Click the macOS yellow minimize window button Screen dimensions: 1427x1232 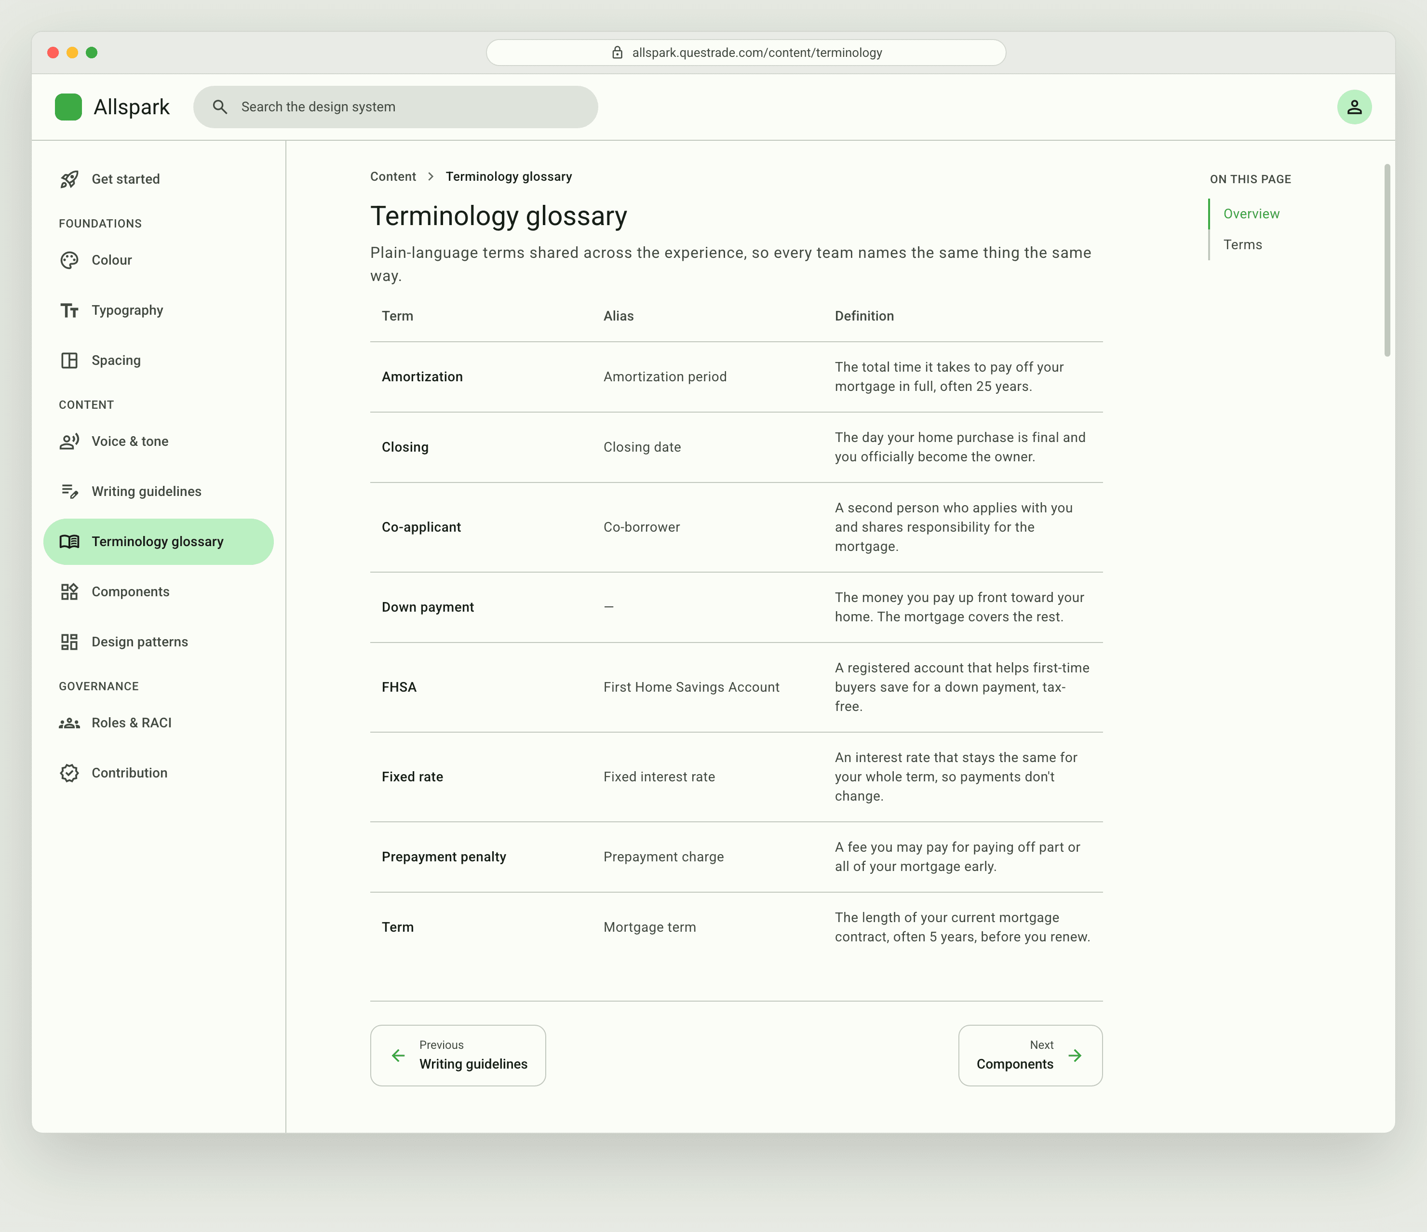(72, 53)
